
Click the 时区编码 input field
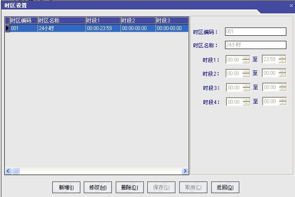(255, 31)
